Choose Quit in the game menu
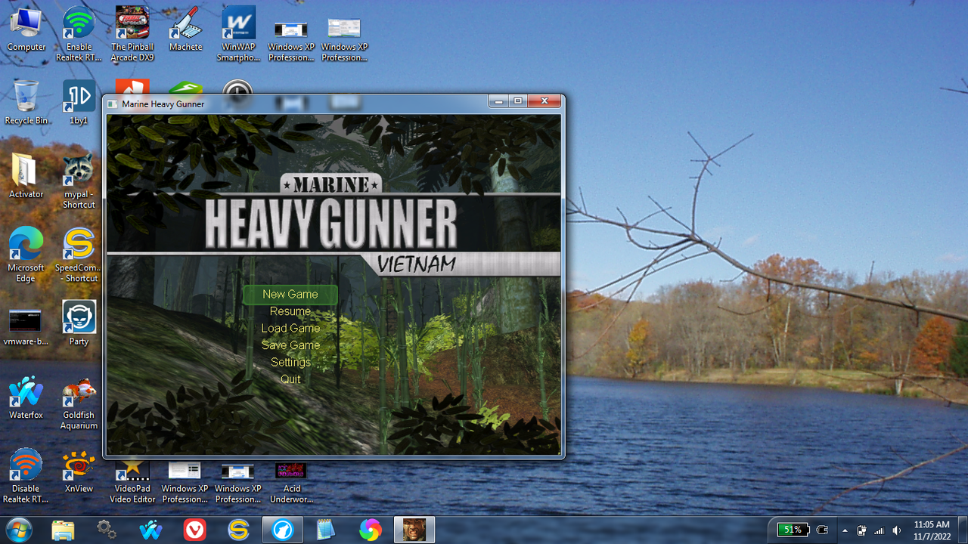This screenshot has width=968, height=544. (290, 379)
